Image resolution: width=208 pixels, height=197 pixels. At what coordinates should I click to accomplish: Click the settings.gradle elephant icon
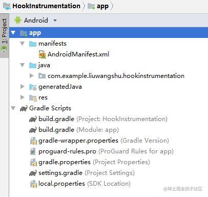[33, 173]
